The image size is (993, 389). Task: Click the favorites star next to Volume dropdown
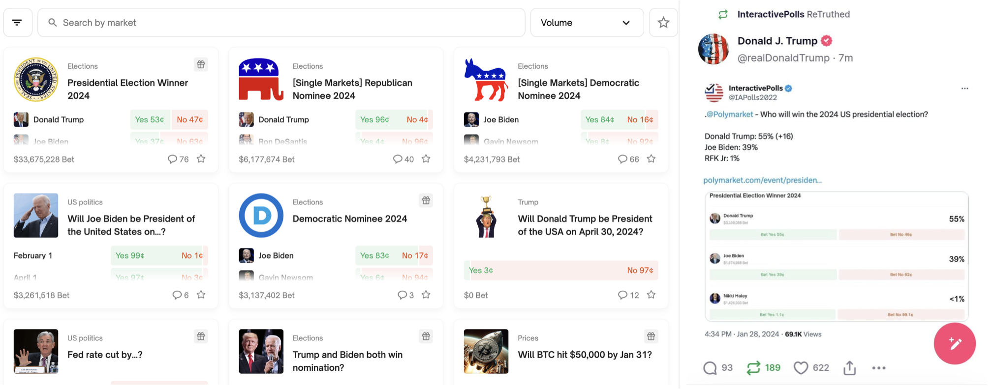click(x=663, y=22)
